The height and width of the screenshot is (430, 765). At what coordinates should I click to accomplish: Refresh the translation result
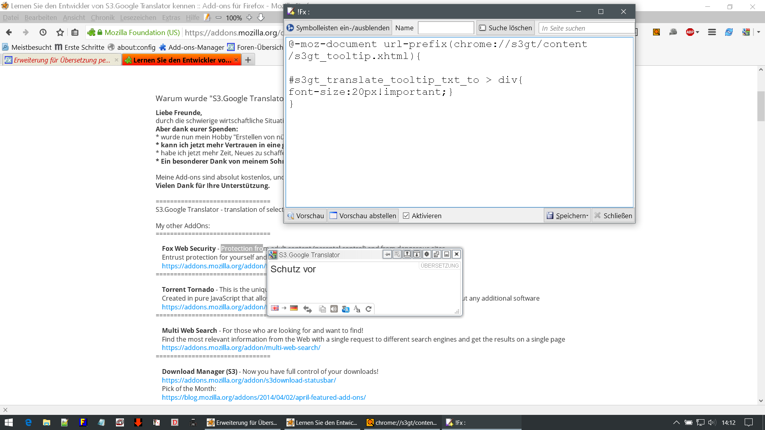[369, 309]
